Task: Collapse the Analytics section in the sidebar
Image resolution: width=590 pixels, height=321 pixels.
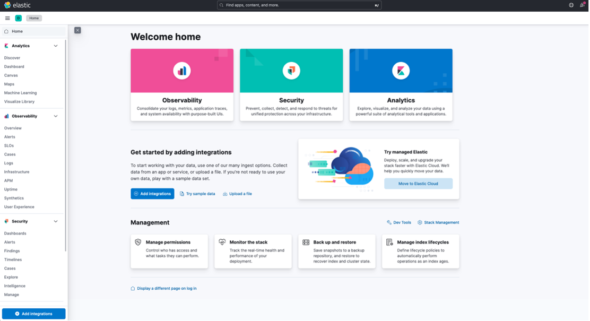Action: [56, 46]
